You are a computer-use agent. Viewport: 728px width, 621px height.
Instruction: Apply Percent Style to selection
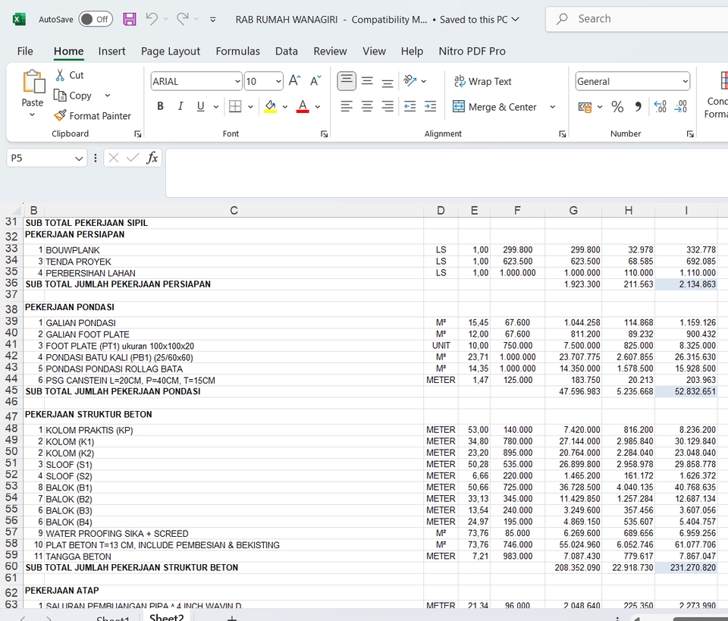click(617, 107)
